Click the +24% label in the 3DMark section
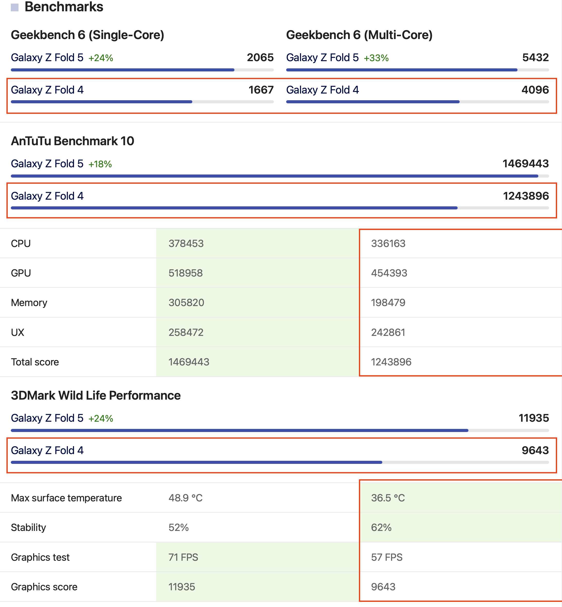Viewport: 562px width, 607px height. pos(101,419)
